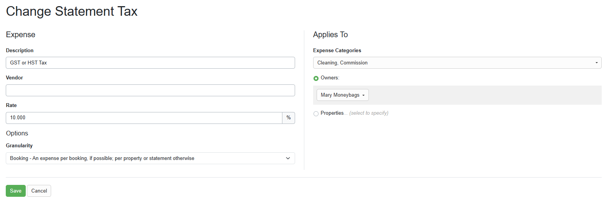Click the Description label
Image resolution: width=609 pixels, height=201 pixels.
point(20,50)
